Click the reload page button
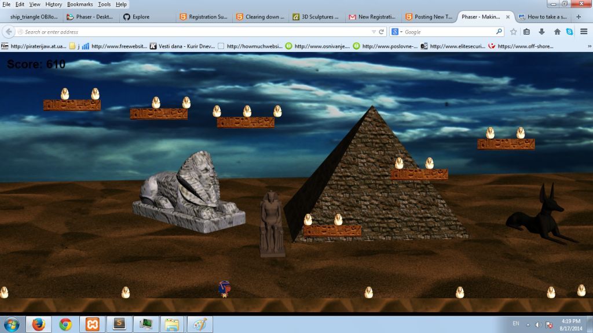Screen dimensions: 593x333 tap(382, 32)
